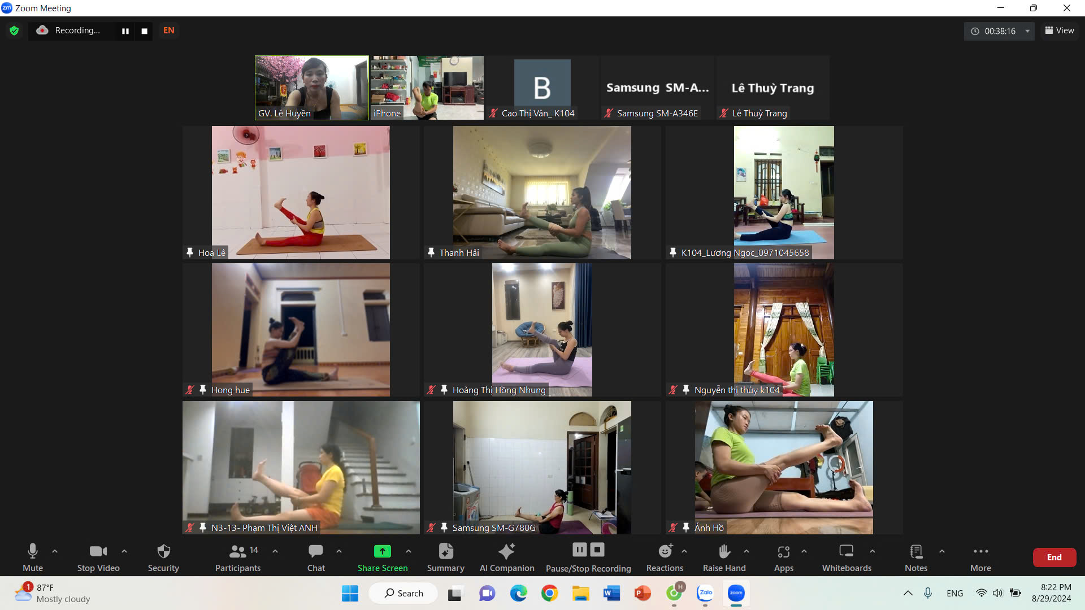Toggle Raise Hand
This screenshot has height=610, width=1085.
[724, 556]
